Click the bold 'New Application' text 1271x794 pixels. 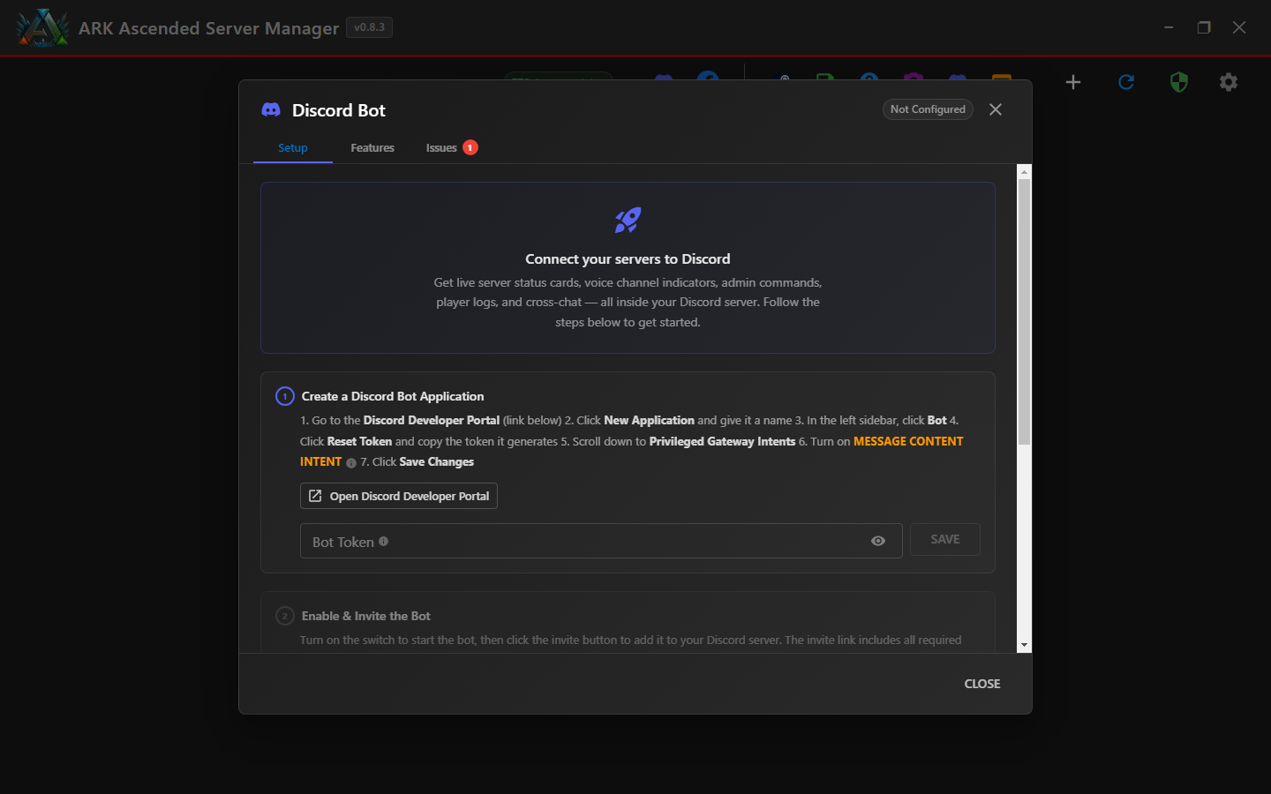(x=649, y=420)
